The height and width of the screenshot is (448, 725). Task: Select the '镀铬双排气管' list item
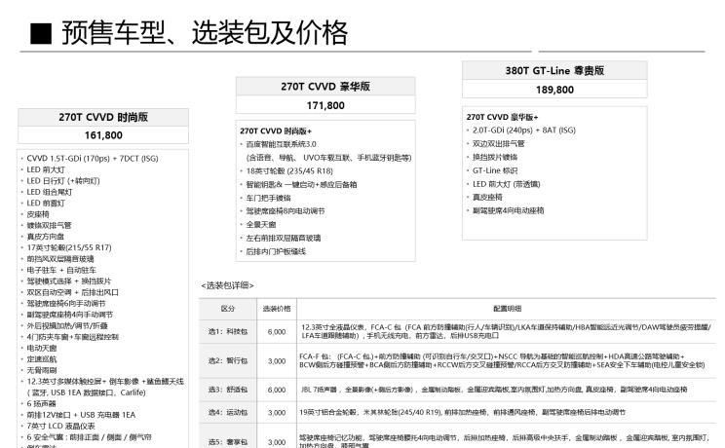pos(49,225)
